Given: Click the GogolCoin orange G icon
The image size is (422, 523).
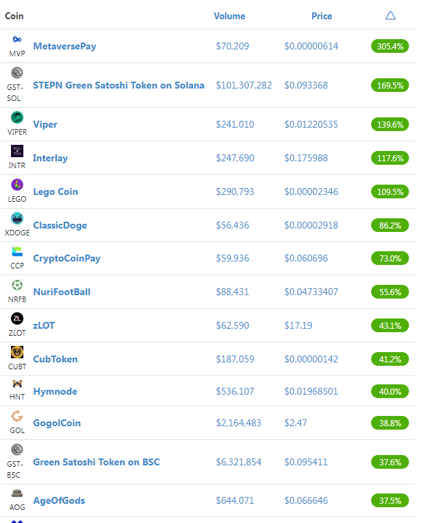Looking at the screenshot, I should coord(17,416).
